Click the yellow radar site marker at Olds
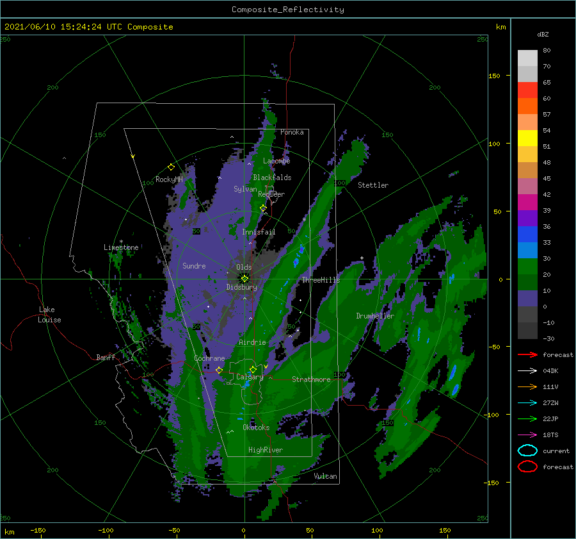Viewport: 576px width, 539px height. point(244,279)
